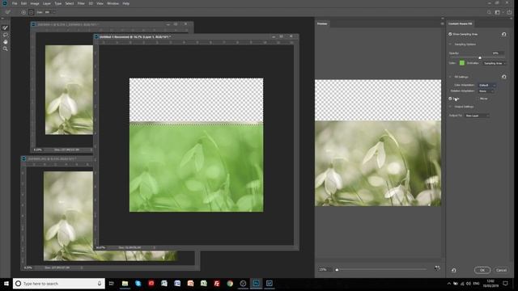Open the Output To dropdown
The height and width of the screenshot is (291, 518).
(477, 116)
